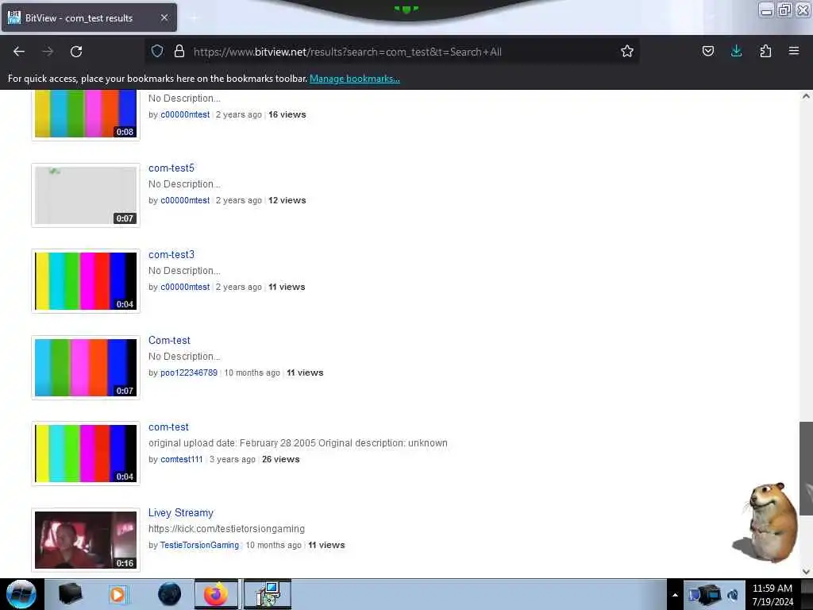Visit c00000mtest profile under com-test3
This screenshot has width=813, height=610.
tap(185, 287)
